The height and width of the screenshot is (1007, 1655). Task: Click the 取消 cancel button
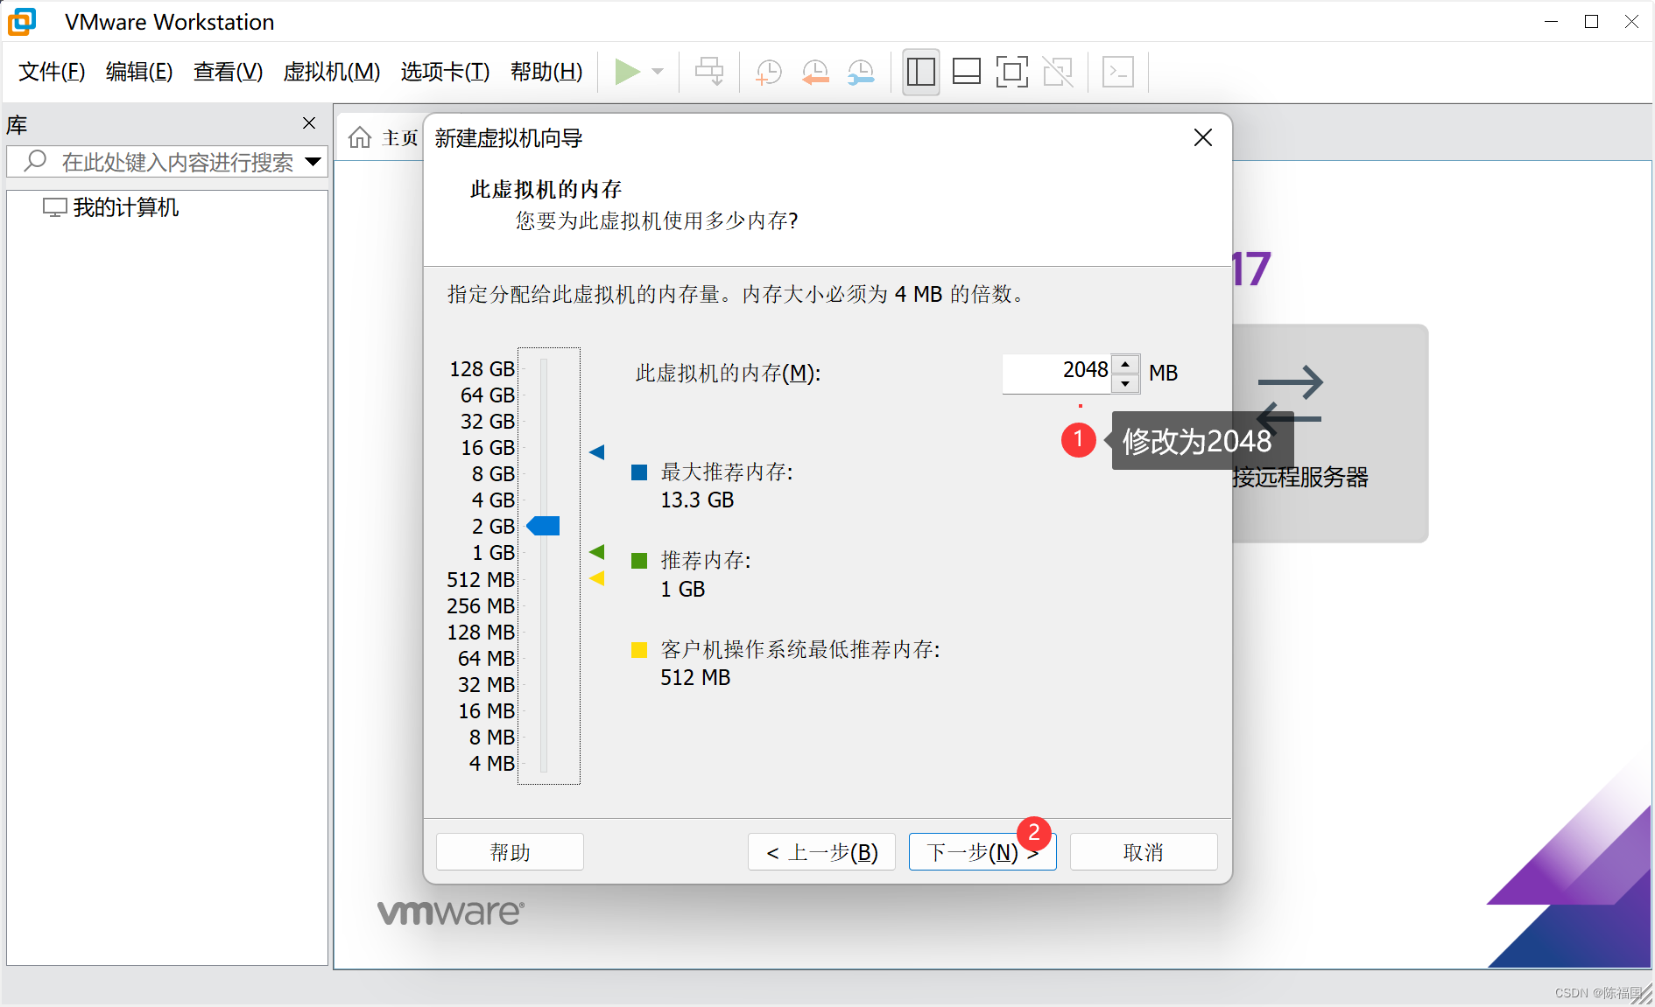click(x=1144, y=851)
